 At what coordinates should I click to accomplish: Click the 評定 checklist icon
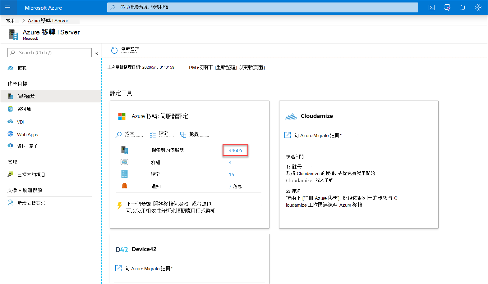point(124,174)
